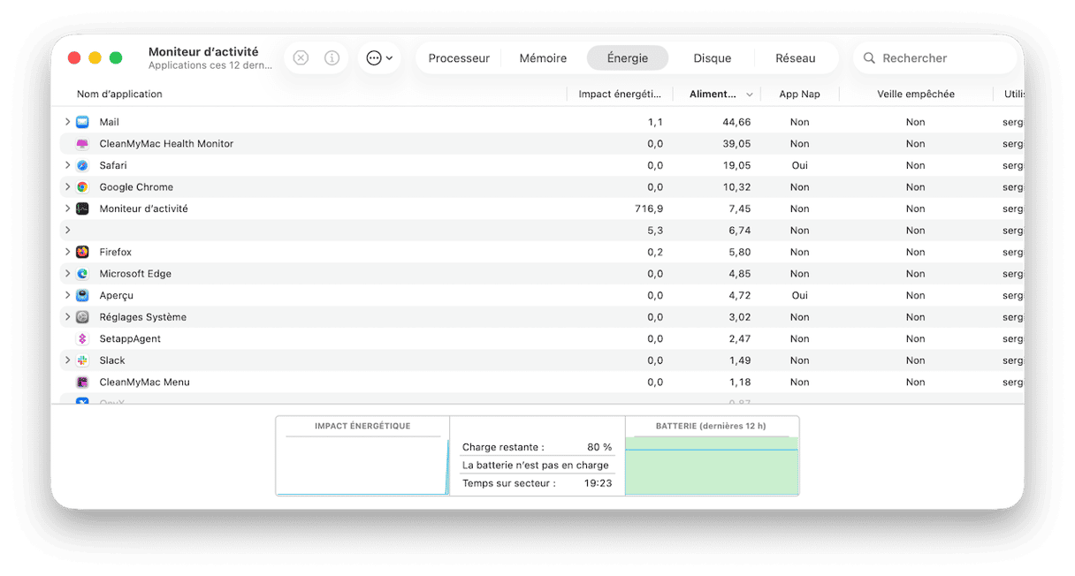Select the Mail row name text
The width and height of the screenshot is (1075, 576).
110,122
